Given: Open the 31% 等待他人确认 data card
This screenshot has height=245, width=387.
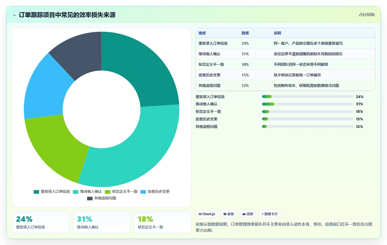Looking at the screenshot, I should pos(101,222).
